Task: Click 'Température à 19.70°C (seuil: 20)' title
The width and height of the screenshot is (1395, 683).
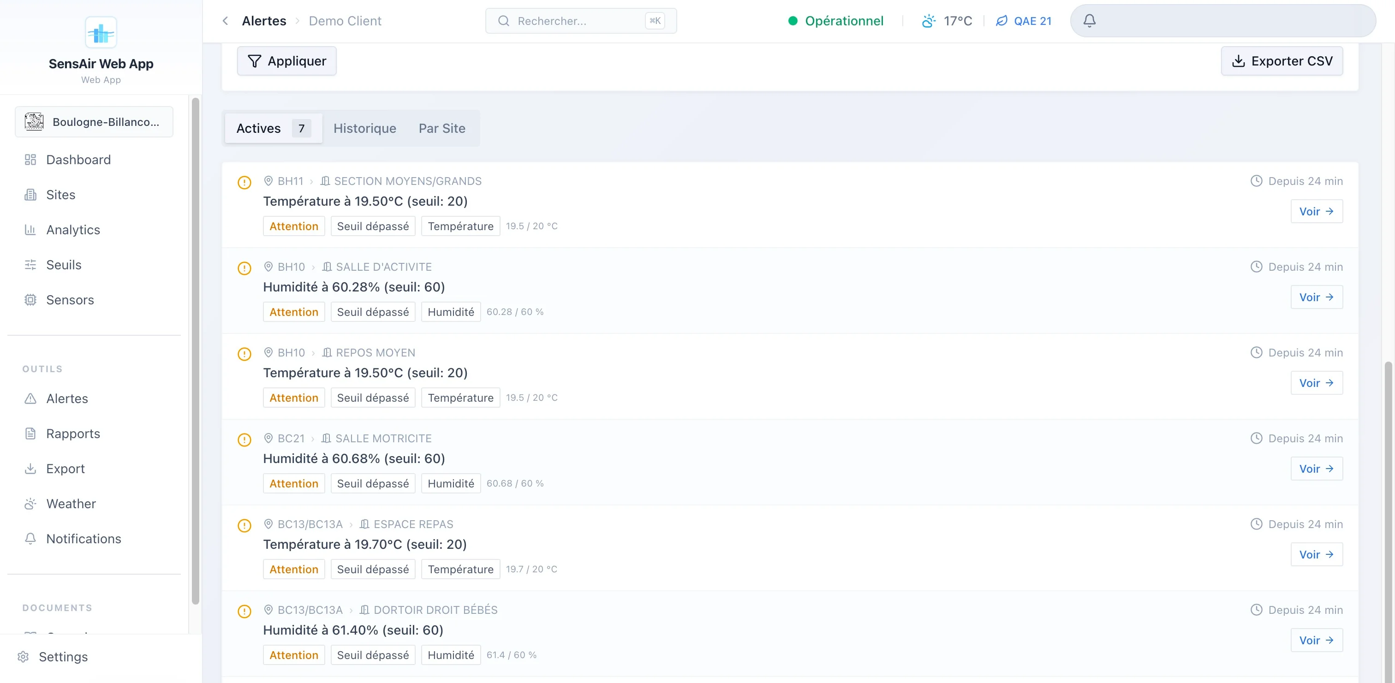Action: [364, 544]
